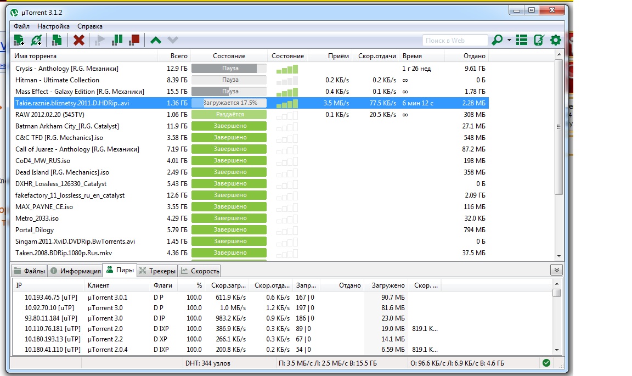632x376 pixels.
Task: Click the torrent list vertical scrollbar
Action: (558, 127)
